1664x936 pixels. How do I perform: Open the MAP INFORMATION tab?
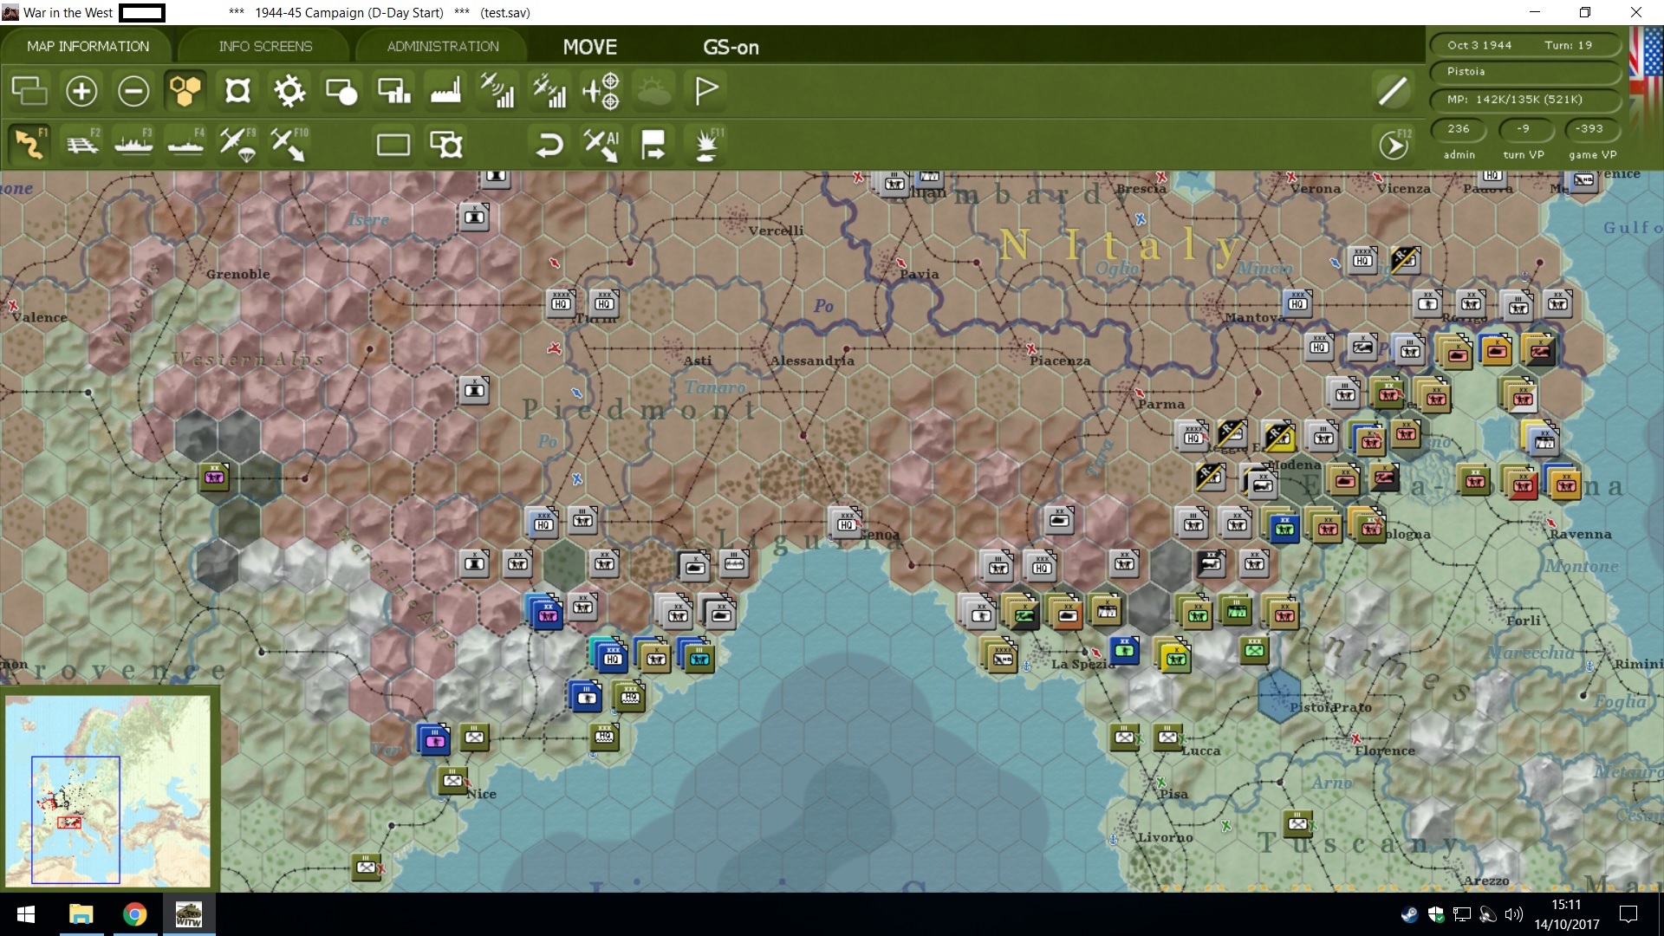(x=88, y=46)
